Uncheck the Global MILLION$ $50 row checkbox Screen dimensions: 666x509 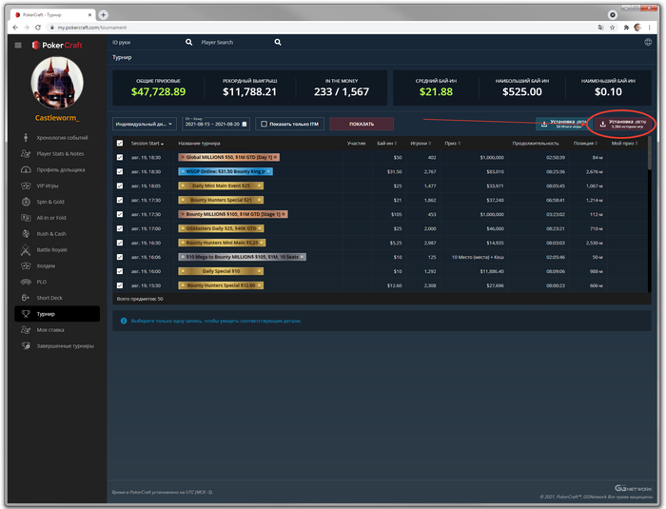(120, 157)
